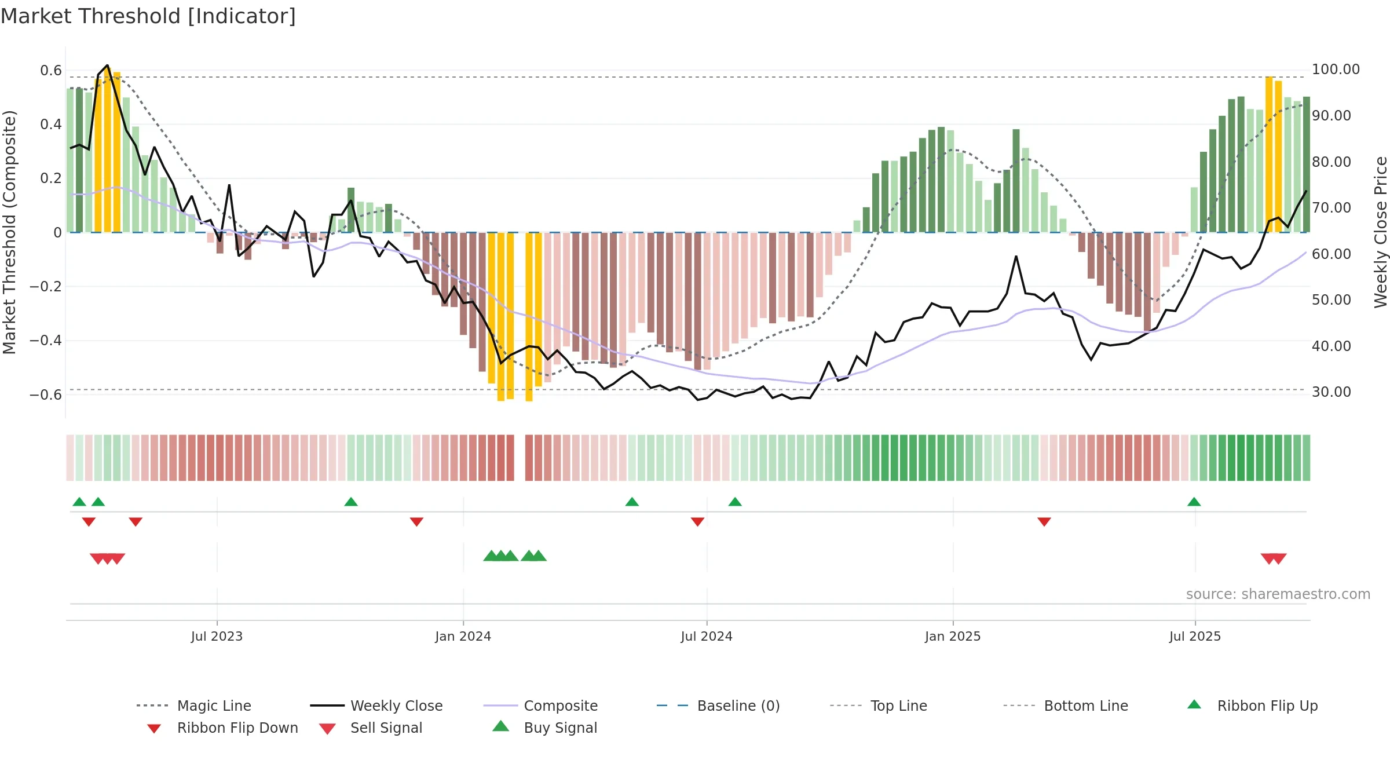Click the source: sharemaestro.com text

pyautogui.click(x=1278, y=594)
